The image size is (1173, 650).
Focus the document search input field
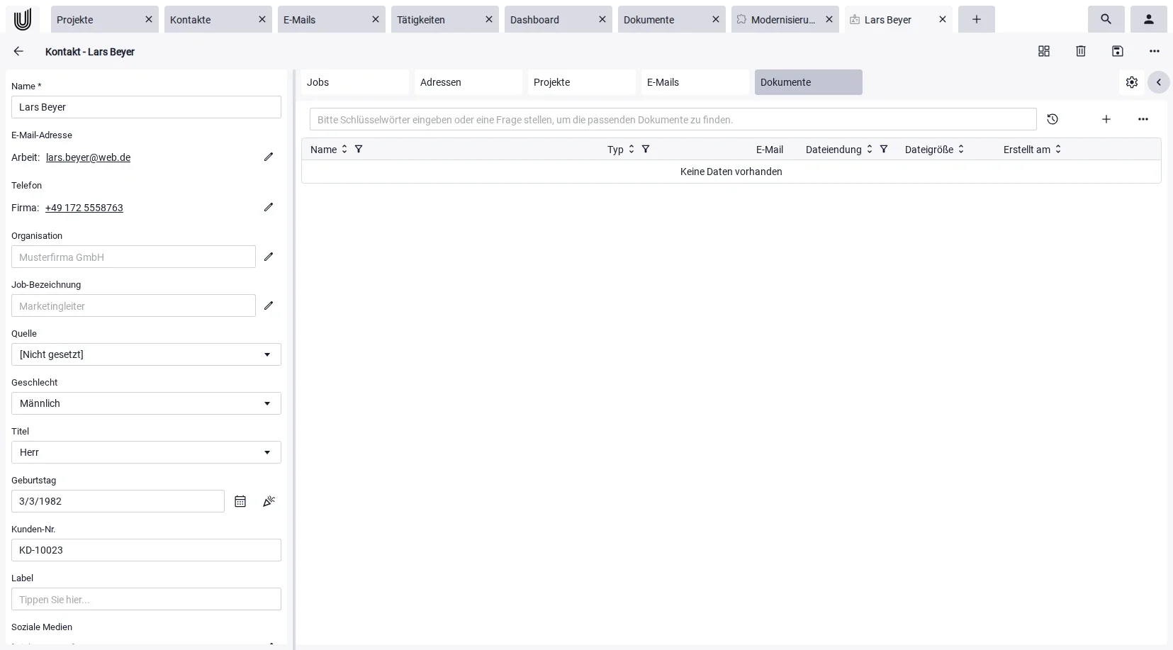pos(673,119)
